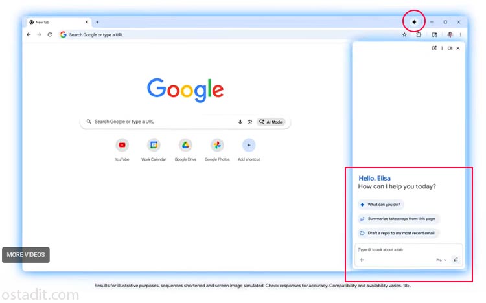This screenshot has height=303, width=486.
Task: Start a new chat in Gemini panel
Action: pyautogui.click(x=435, y=48)
